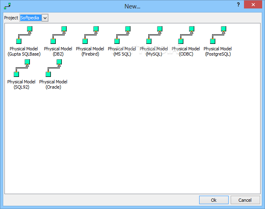Close the New... dialog window

(253, 4)
